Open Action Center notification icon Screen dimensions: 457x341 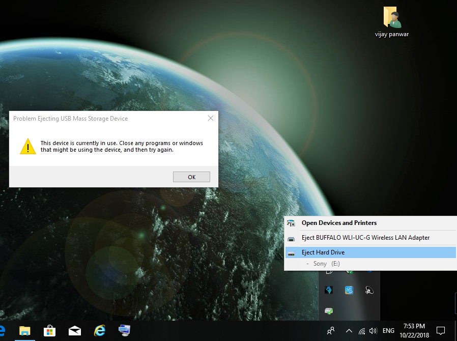(x=441, y=331)
